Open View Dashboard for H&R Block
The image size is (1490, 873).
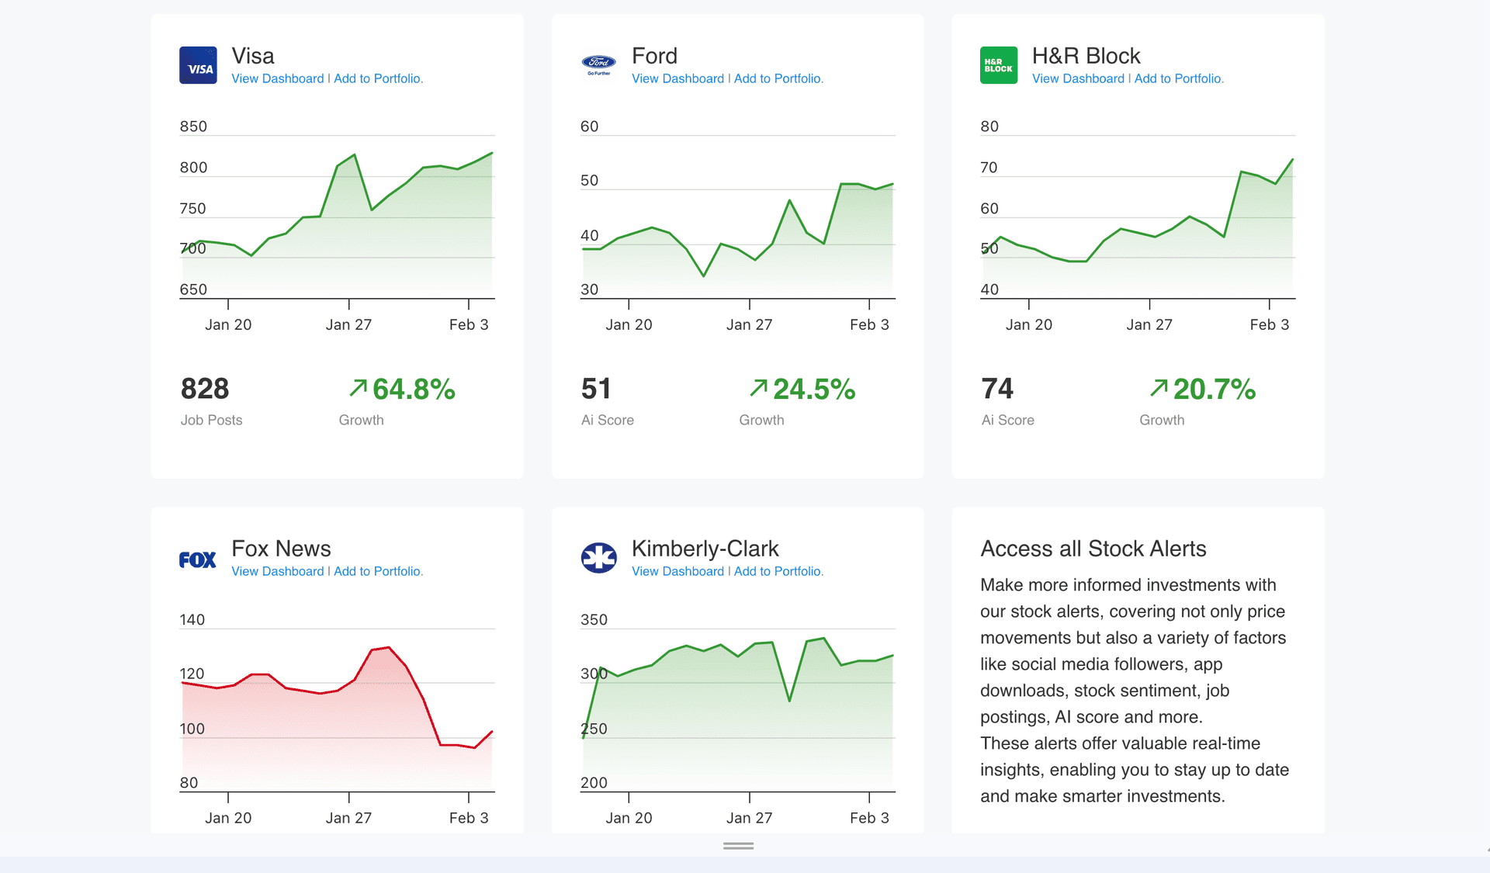1078,78
